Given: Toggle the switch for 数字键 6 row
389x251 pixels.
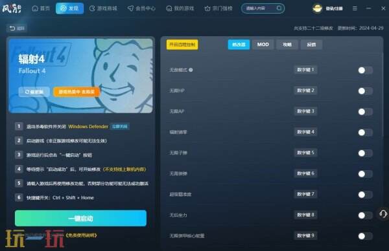Looking at the screenshot, I should 365,174.
